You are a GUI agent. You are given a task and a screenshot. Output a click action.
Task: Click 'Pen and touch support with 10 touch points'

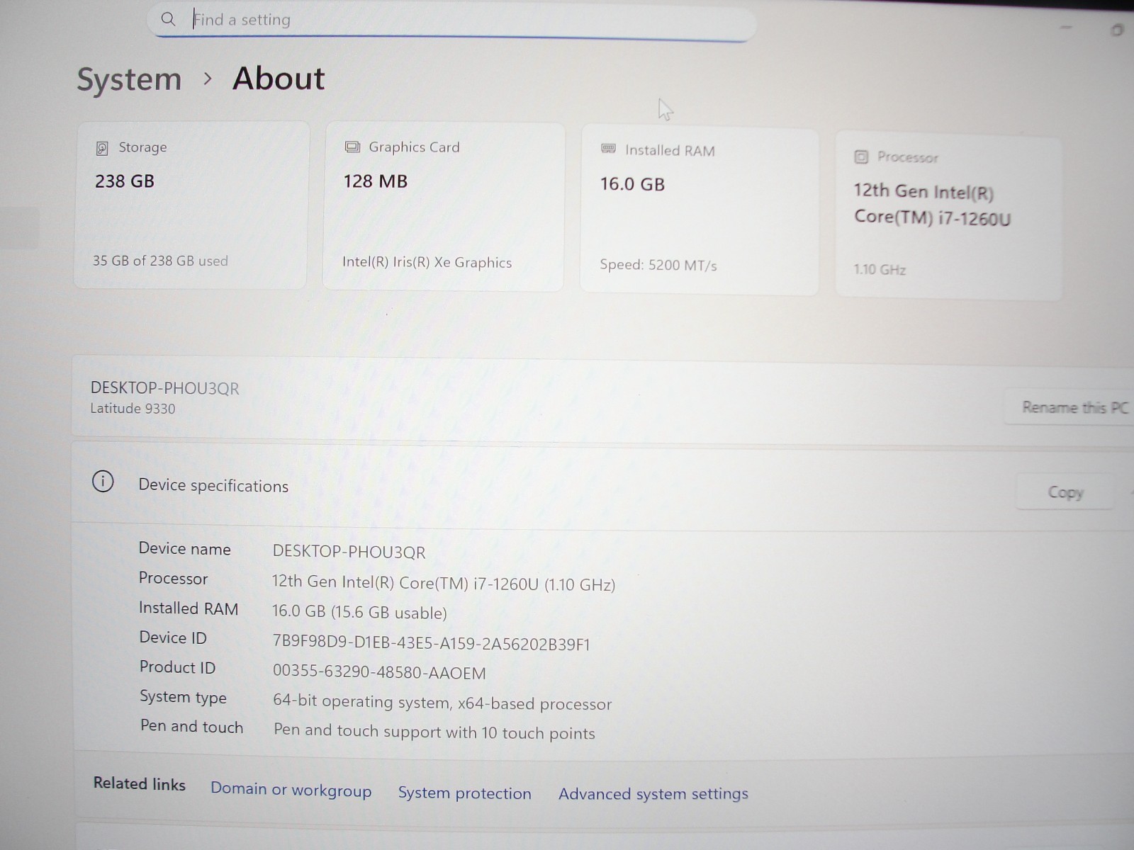pyautogui.click(x=434, y=732)
